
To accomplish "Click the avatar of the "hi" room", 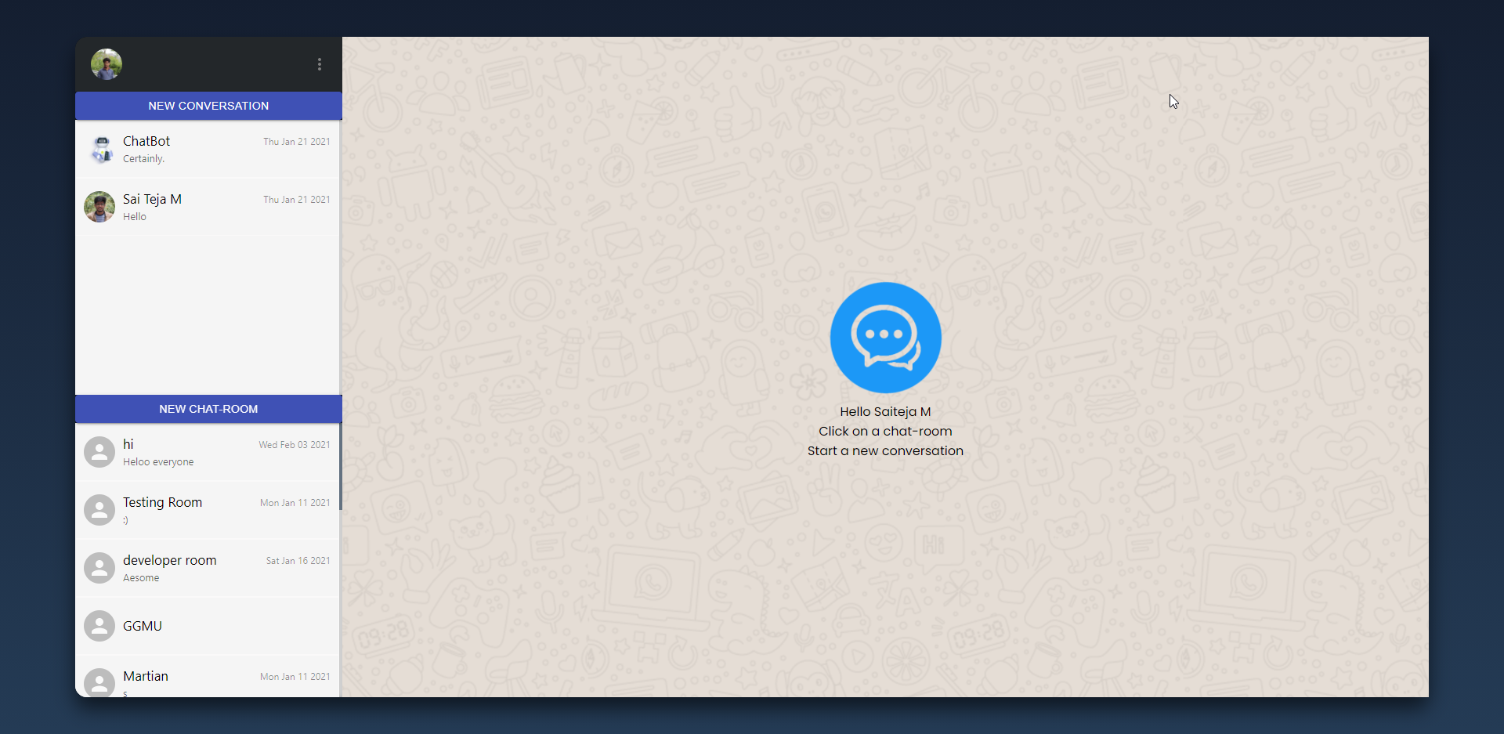I will (99, 452).
